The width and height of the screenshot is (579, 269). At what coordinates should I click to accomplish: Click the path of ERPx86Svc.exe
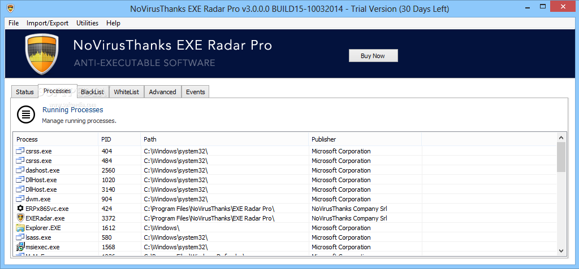click(209, 209)
